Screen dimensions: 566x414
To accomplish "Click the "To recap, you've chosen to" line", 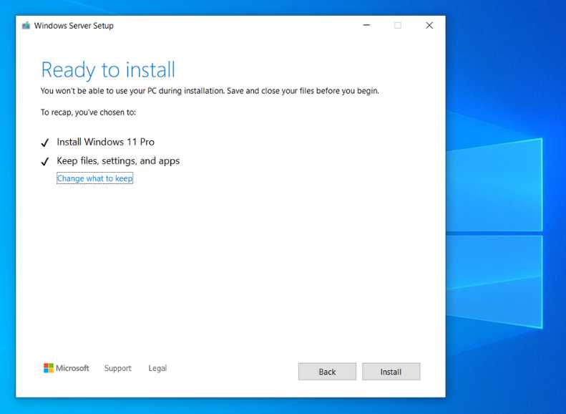I will [x=88, y=112].
